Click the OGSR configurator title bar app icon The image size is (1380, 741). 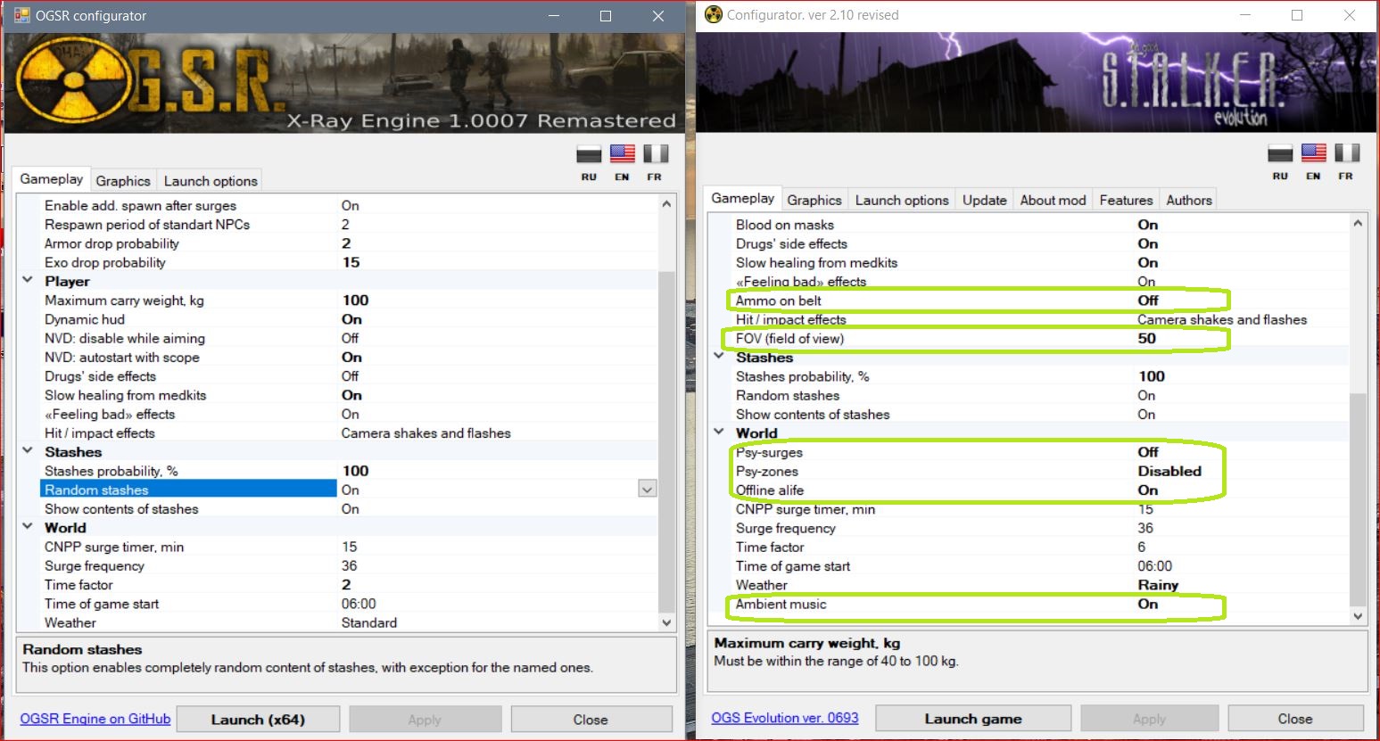pos(21,15)
